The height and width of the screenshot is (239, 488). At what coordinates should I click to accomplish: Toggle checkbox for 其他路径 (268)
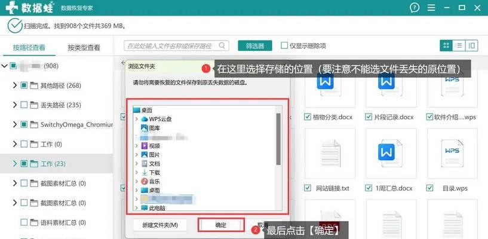pyautogui.click(x=24, y=85)
